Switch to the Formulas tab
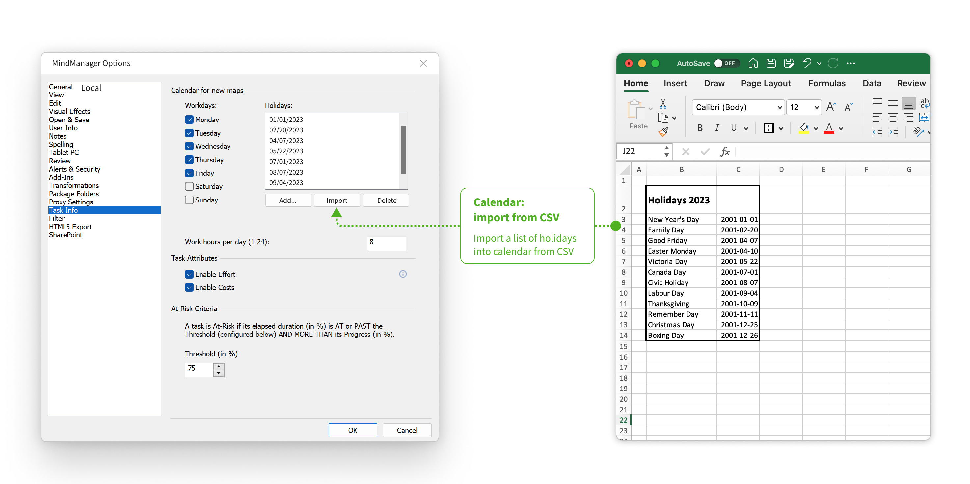The width and height of the screenshot is (970, 484). coord(826,83)
